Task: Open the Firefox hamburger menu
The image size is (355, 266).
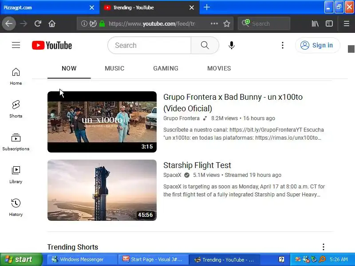Action: [x=347, y=23]
